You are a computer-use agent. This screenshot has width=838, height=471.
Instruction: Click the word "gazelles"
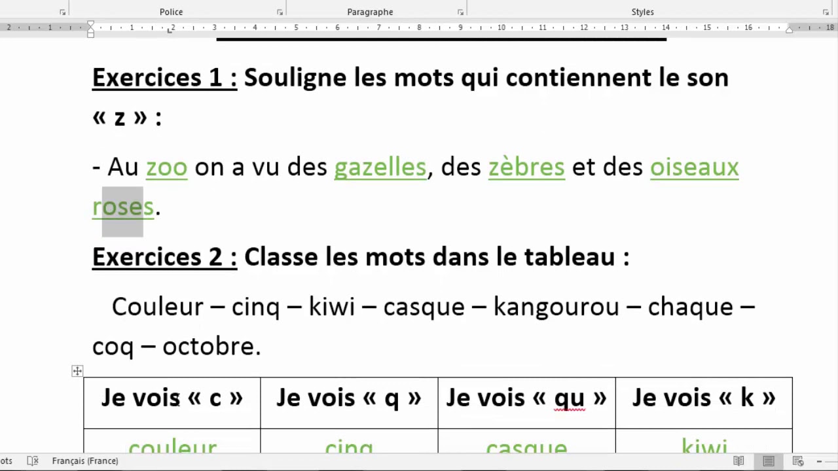(380, 167)
